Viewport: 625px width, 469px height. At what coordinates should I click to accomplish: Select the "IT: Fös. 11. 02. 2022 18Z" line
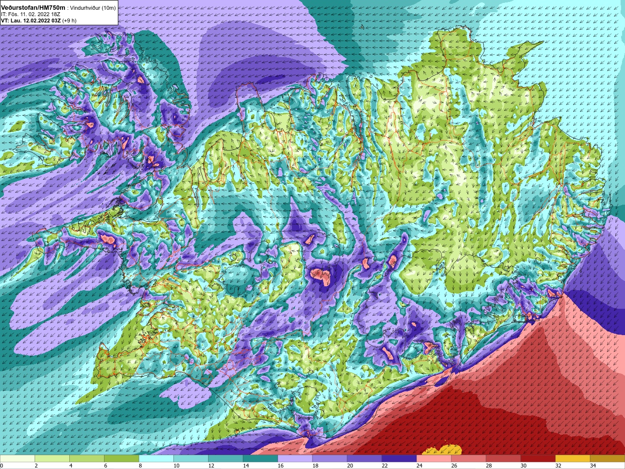30,14
